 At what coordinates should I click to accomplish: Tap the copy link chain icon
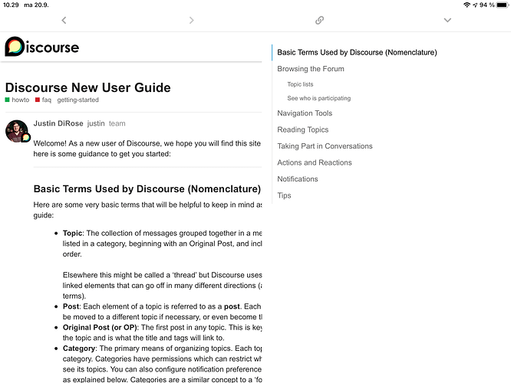click(319, 20)
